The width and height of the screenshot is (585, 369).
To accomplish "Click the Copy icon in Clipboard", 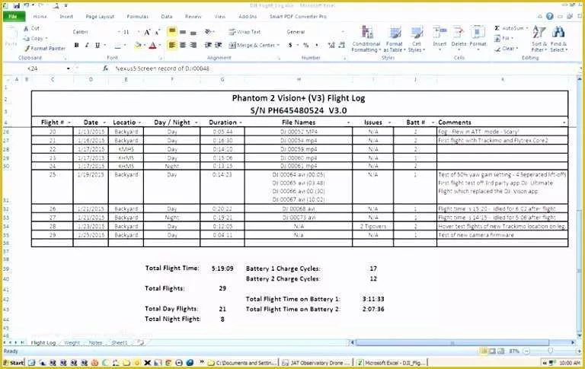I will coord(26,38).
